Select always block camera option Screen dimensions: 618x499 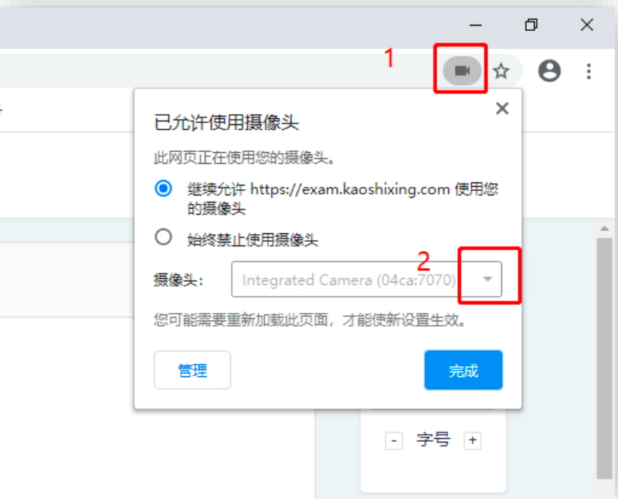click(x=163, y=237)
